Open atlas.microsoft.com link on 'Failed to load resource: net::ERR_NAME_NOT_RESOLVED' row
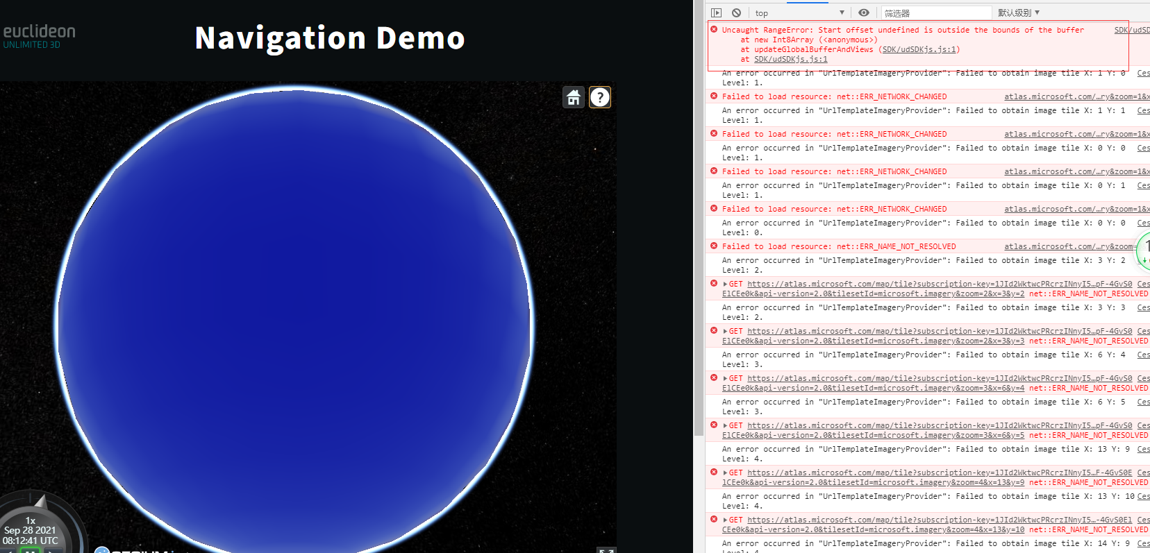 [1069, 246]
